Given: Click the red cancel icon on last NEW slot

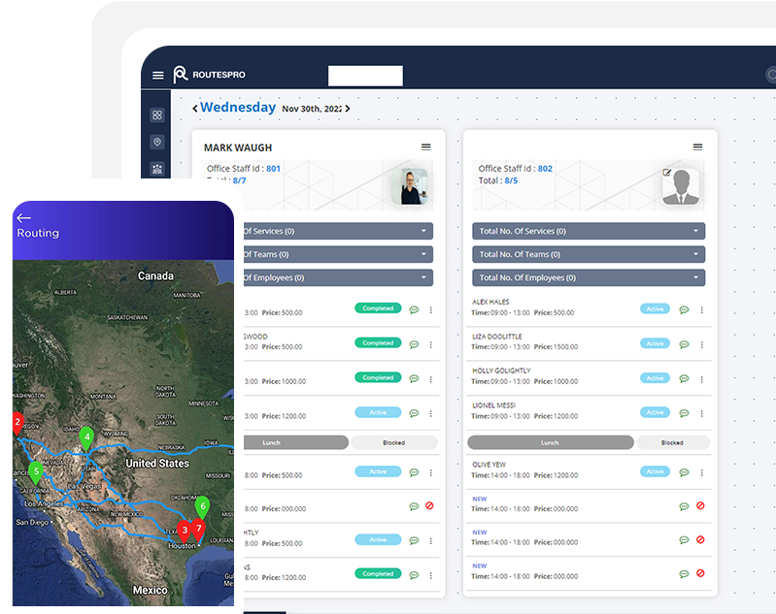Looking at the screenshot, I should pyautogui.click(x=700, y=574).
